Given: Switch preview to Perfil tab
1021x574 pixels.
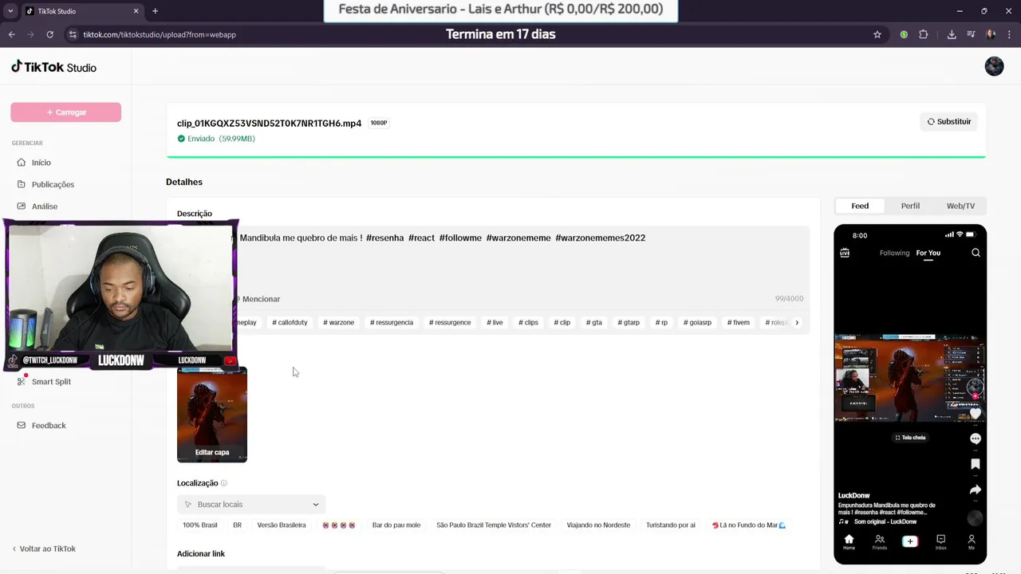Looking at the screenshot, I should tap(910, 206).
